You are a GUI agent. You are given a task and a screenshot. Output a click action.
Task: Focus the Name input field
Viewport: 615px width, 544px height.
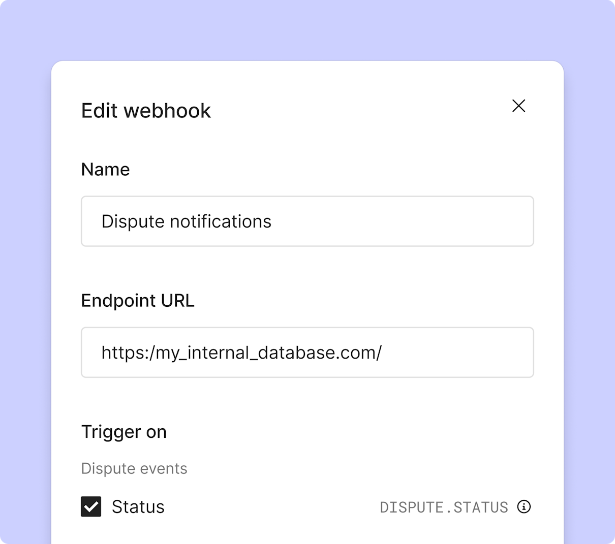point(307,221)
